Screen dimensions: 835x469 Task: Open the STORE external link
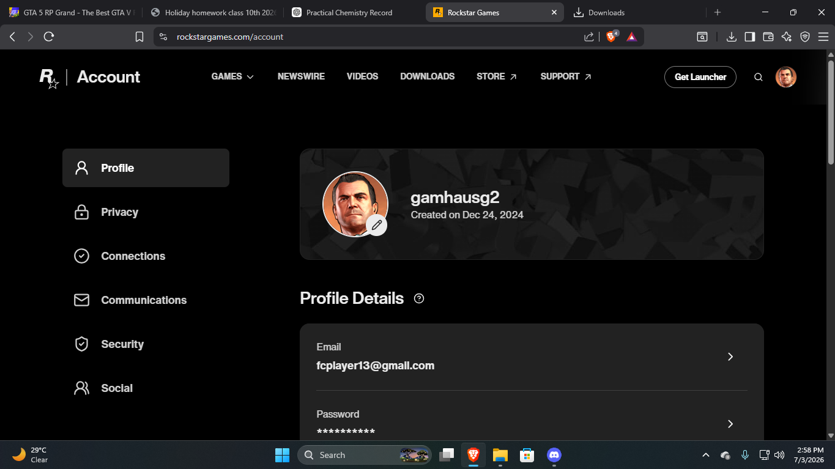[x=497, y=76]
